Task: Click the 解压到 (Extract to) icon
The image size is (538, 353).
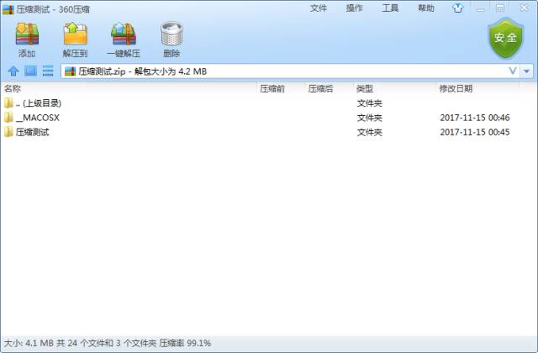Action: [x=76, y=34]
